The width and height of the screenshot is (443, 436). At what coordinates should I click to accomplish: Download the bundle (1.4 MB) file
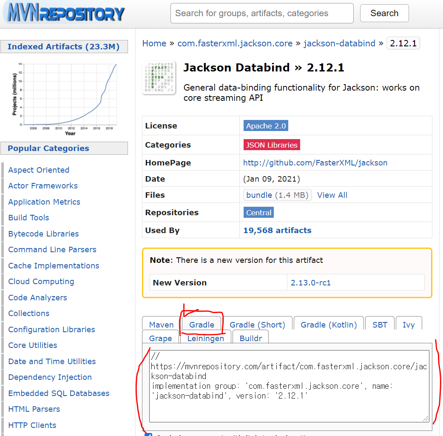(x=277, y=195)
